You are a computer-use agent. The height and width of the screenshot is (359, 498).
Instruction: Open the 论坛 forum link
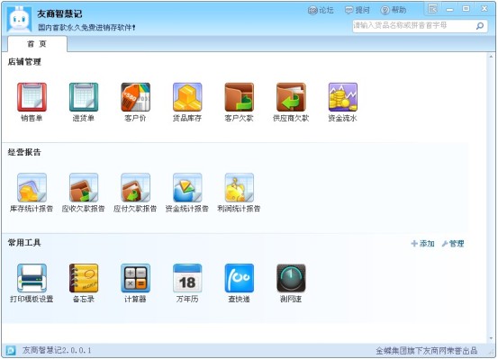coord(321,10)
